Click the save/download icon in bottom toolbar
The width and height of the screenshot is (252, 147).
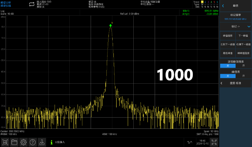(x=42, y=142)
